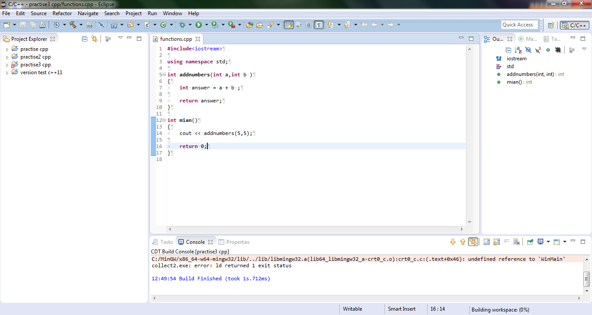The height and width of the screenshot is (315, 592).
Task: Click Forward navigation arrow in toolbar
Action: pos(390,25)
